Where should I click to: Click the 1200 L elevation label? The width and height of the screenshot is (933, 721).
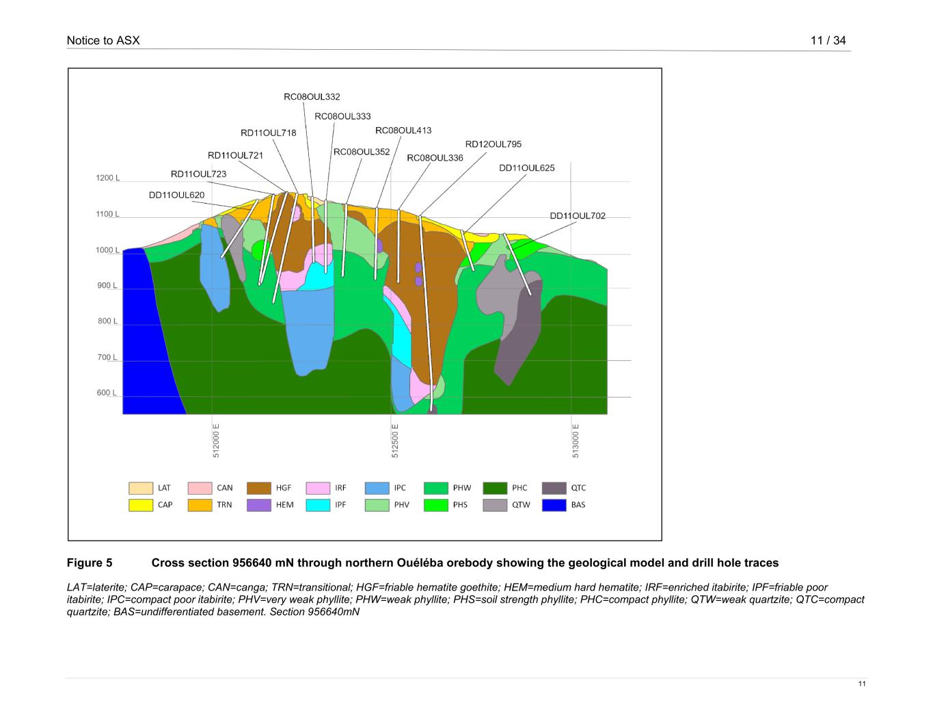pyautogui.click(x=107, y=178)
